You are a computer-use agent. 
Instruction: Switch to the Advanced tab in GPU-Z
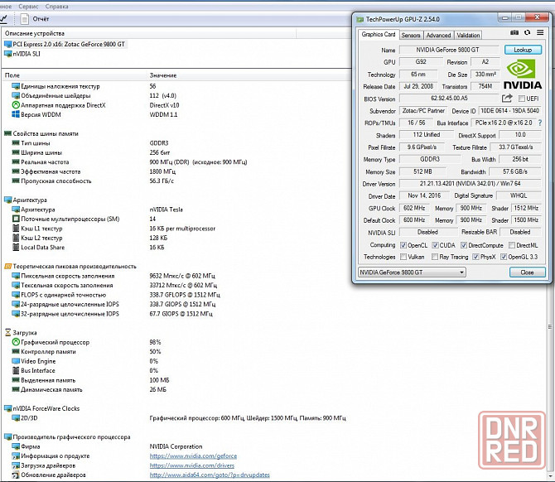click(x=438, y=36)
